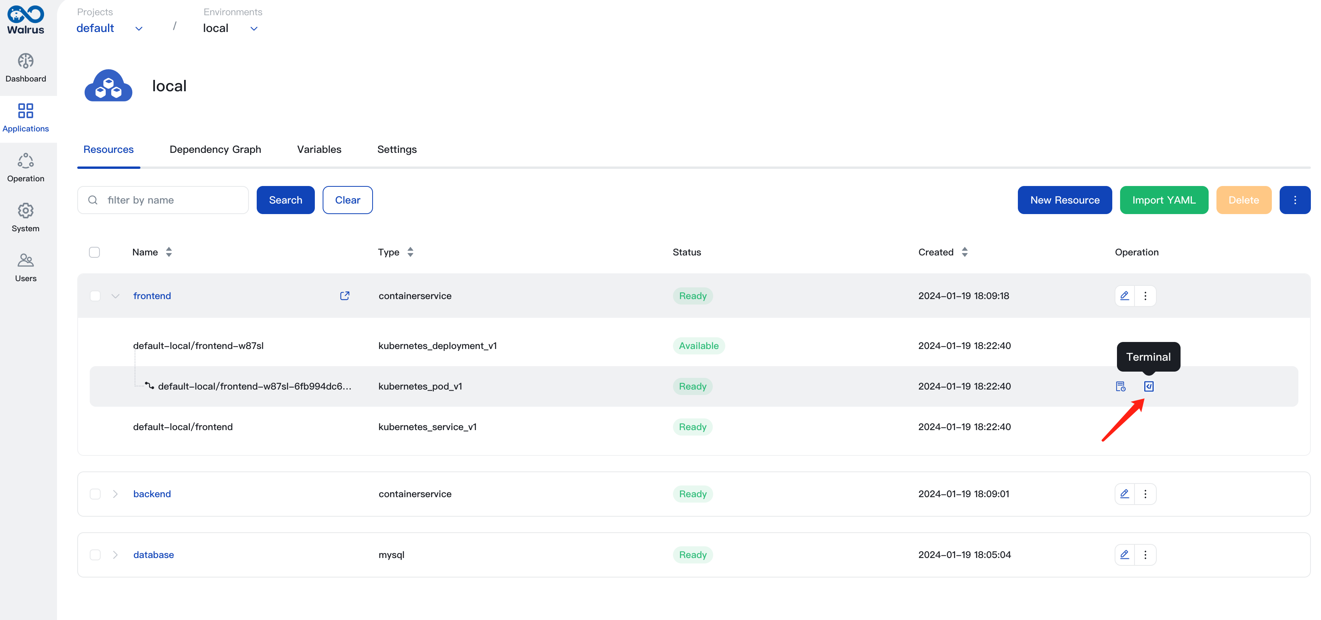Click the New Resource button

click(x=1065, y=200)
